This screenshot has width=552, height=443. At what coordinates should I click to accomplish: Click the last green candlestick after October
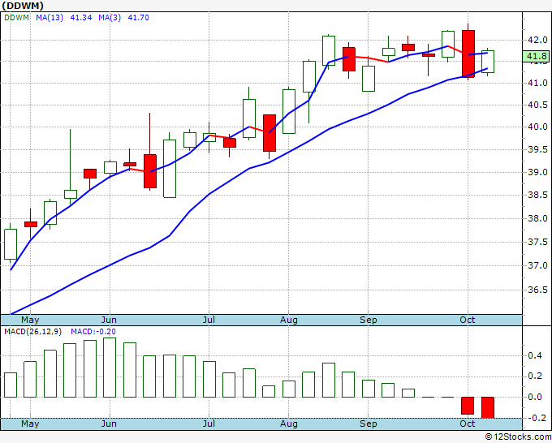pos(488,62)
